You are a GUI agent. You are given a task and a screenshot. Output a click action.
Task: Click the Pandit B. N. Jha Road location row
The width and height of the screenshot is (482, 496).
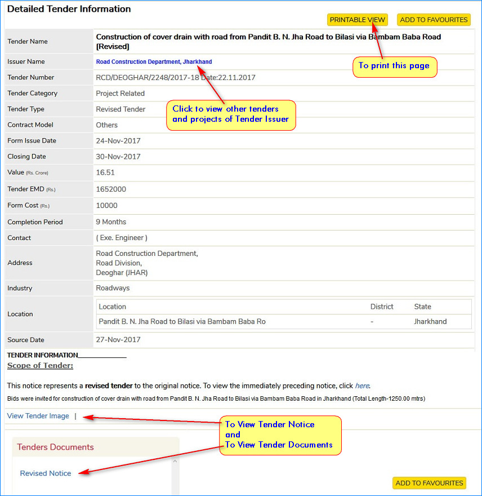tap(182, 322)
